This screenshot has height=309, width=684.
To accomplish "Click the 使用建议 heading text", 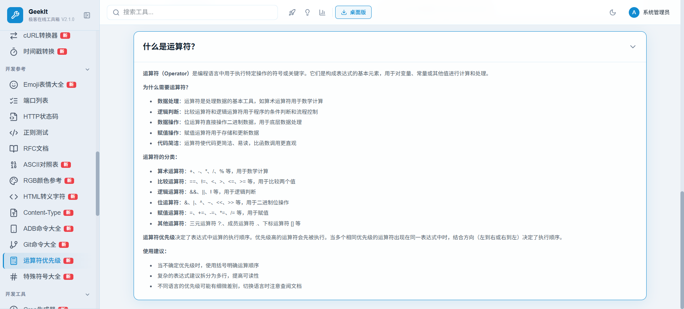I will (155, 251).
